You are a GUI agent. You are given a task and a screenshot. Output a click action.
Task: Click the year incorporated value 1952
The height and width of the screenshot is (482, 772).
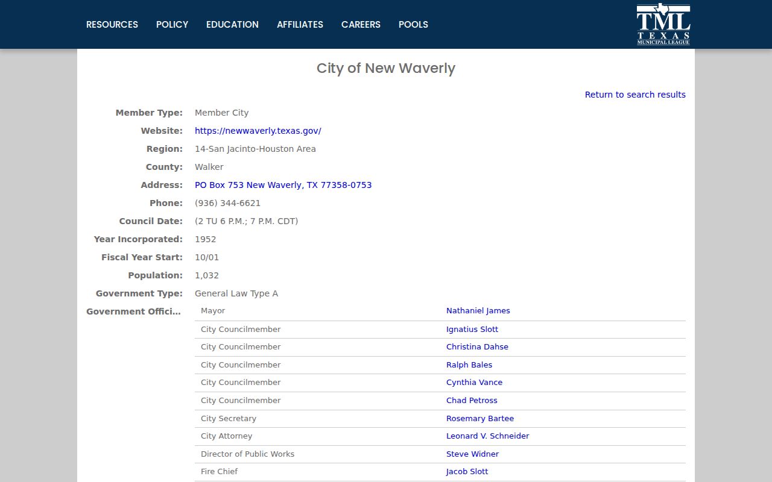(x=206, y=239)
